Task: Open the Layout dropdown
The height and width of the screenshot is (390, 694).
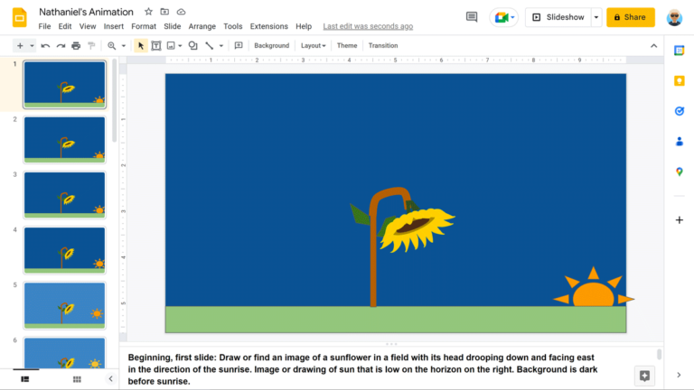Action: 313,45
